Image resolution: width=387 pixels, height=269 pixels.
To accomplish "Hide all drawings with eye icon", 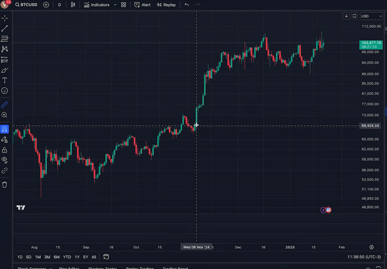I will (5, 160).
